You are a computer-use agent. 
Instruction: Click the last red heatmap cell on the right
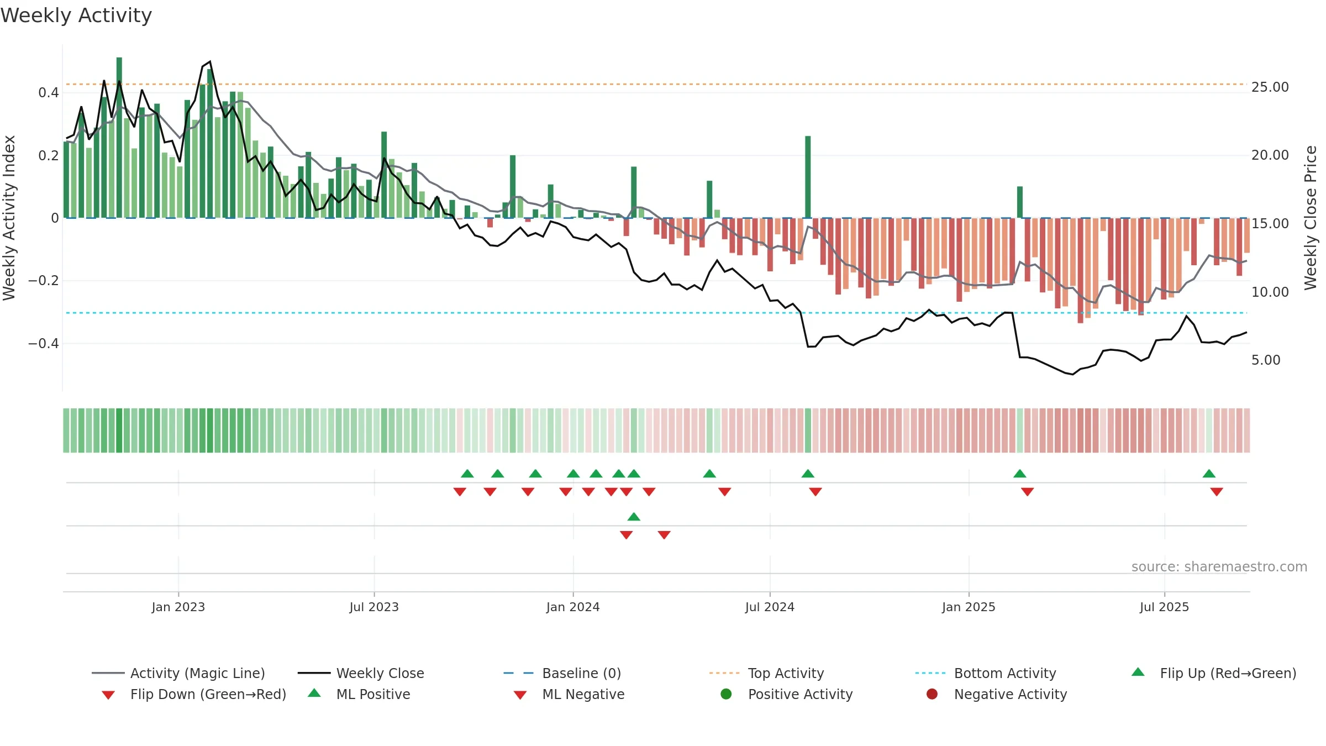1246,430
